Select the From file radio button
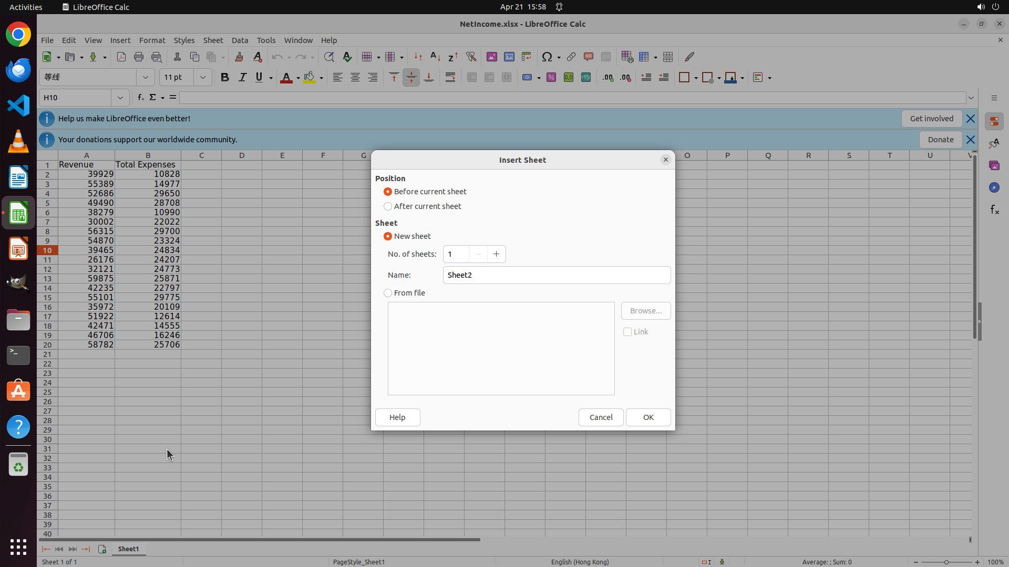Screen dimensions: 1009x567 (388, 293)
